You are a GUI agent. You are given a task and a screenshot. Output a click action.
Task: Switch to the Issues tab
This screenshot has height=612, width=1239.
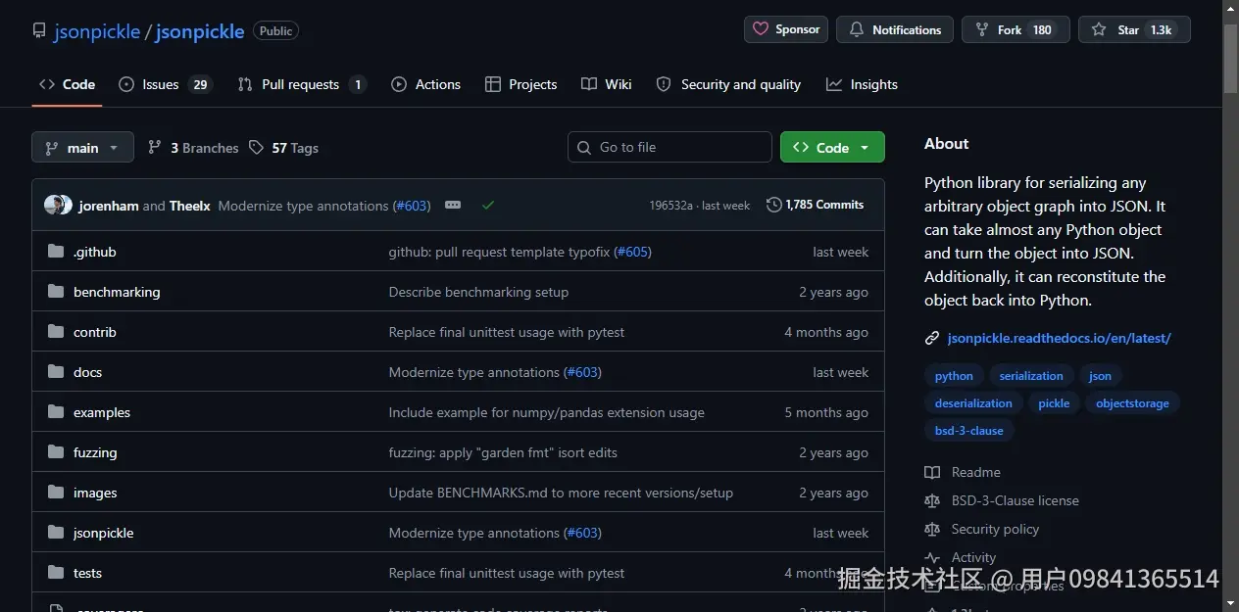tap(165, 84)
